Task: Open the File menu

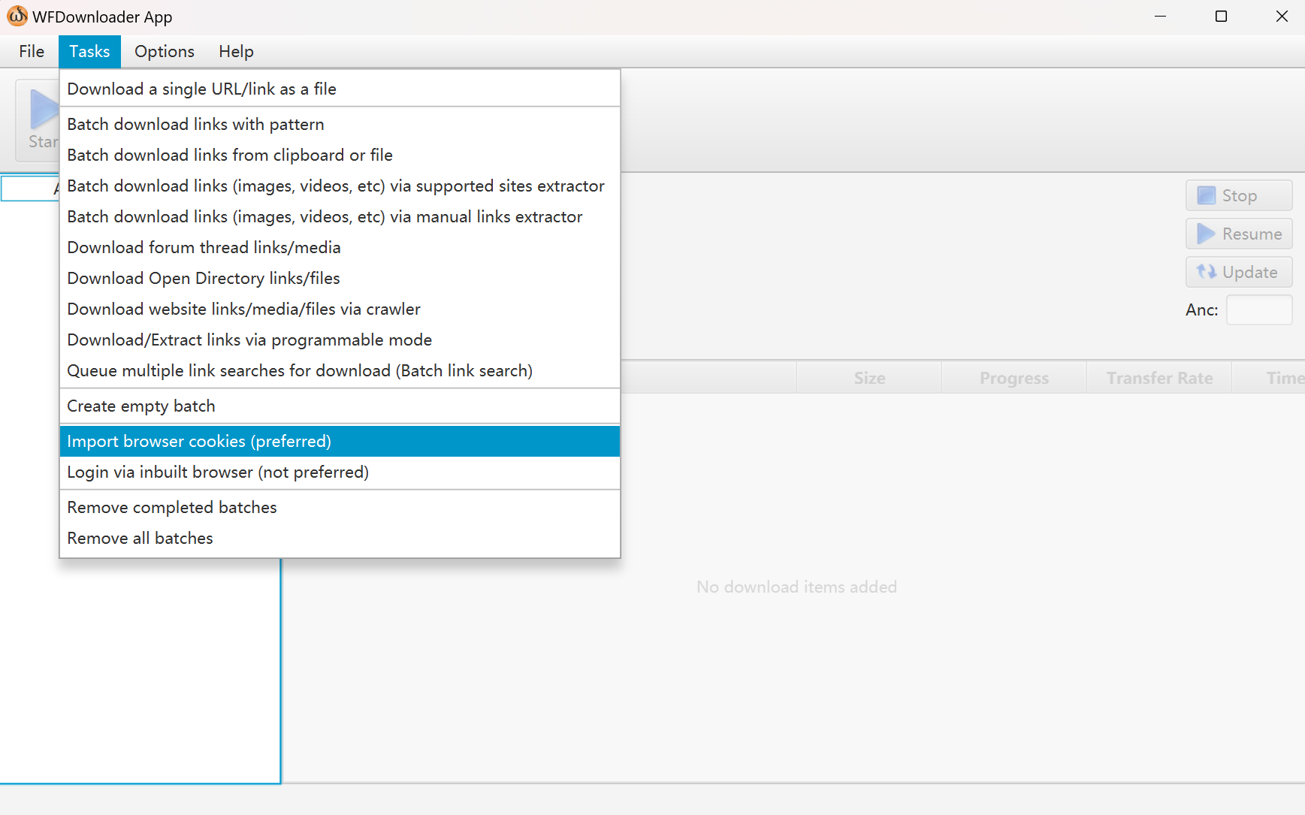Action: click(x=32, y=52)
